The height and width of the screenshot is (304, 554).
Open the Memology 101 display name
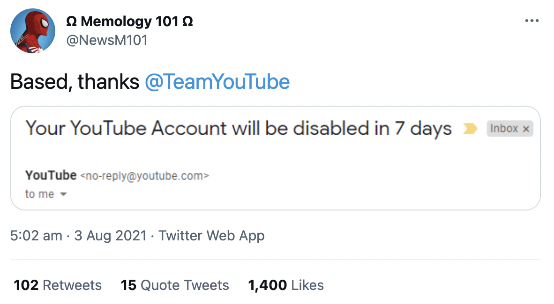point(129,22)
